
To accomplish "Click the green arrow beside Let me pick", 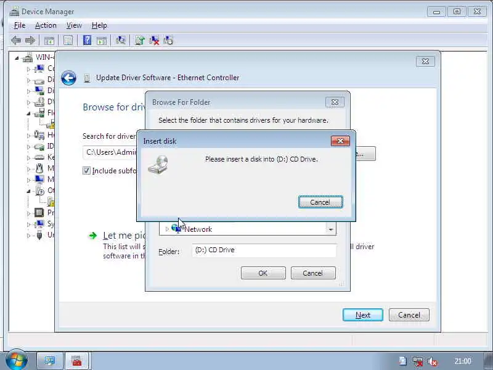I will pyautogui.click(x=93, y=236).
